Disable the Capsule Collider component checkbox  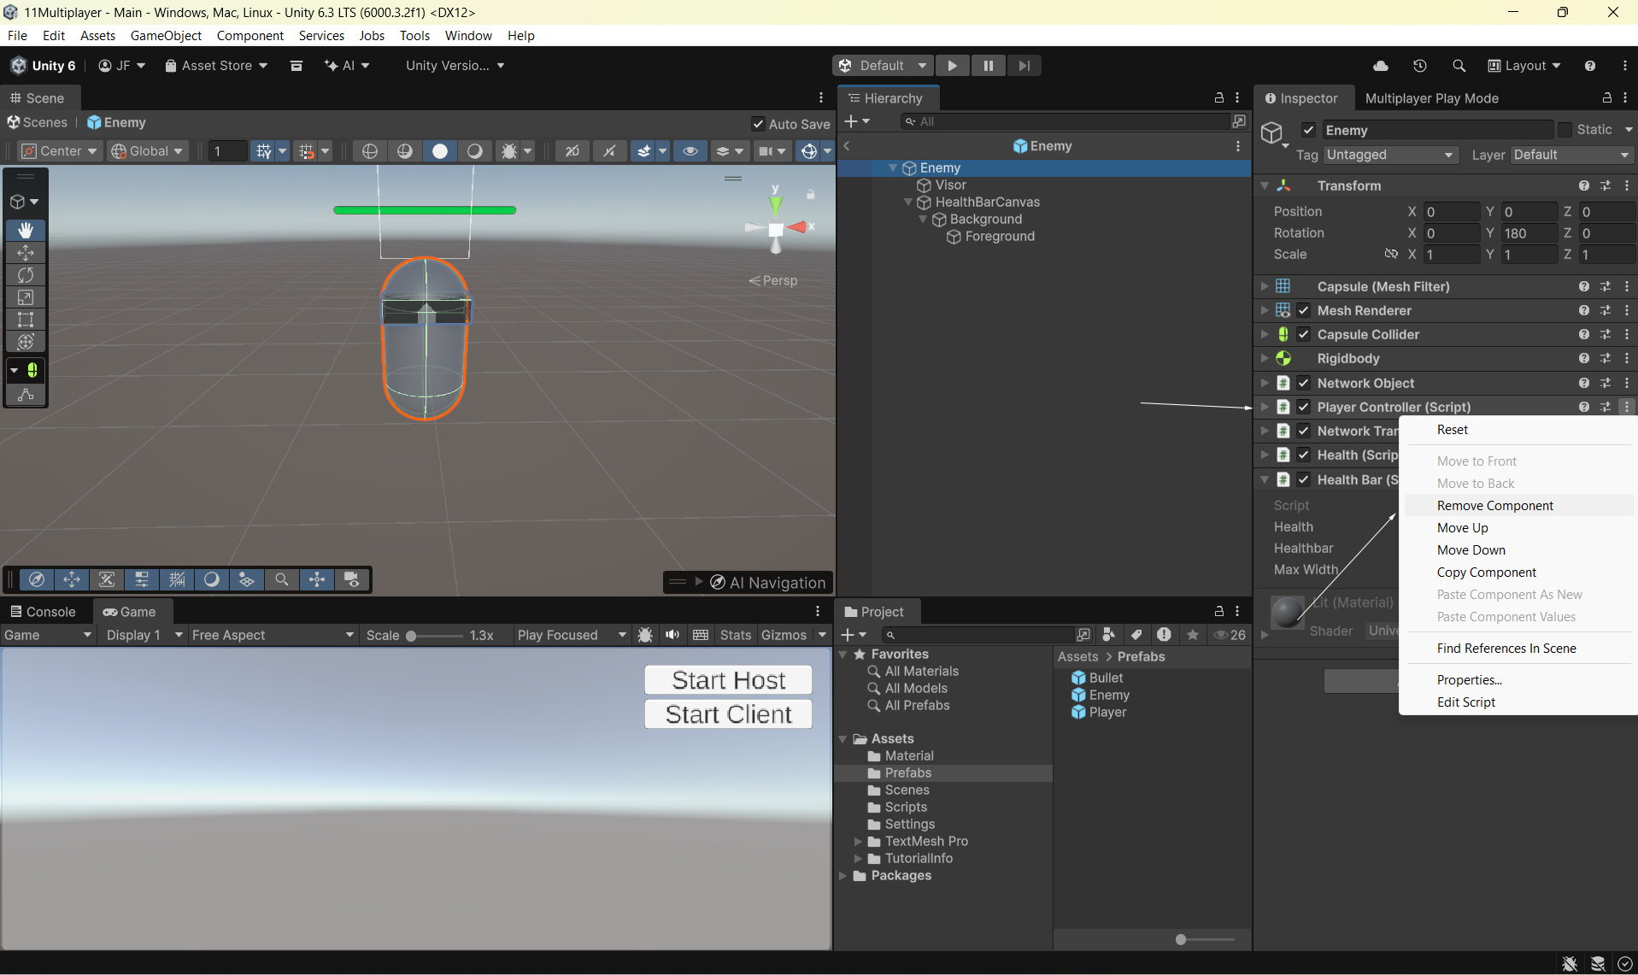pyautogui.click(x=1304, y=335)
